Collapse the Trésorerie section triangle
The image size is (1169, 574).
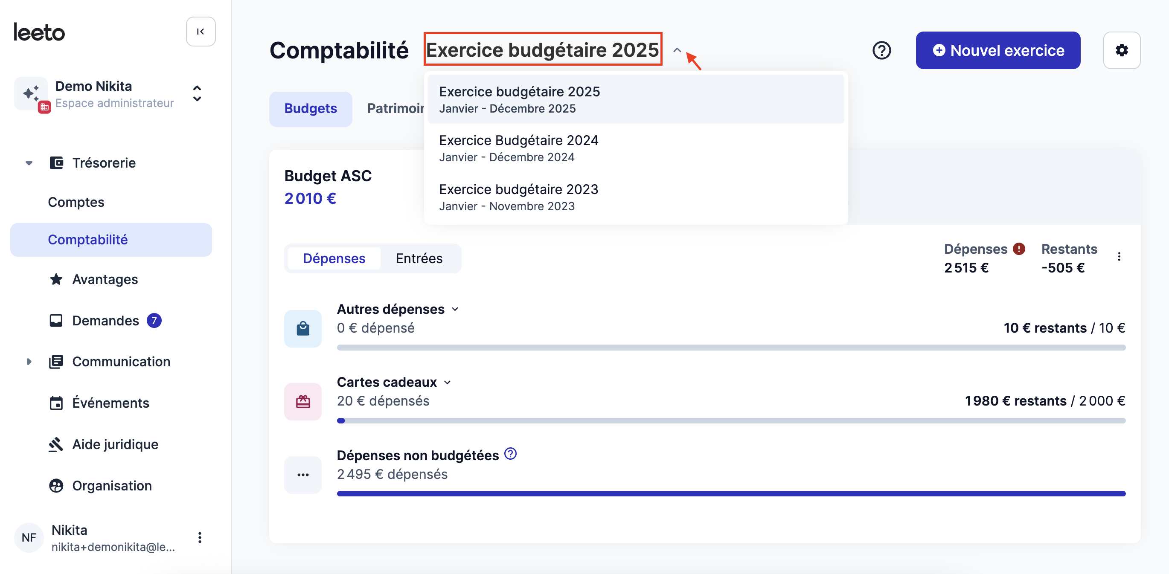(x=29, y=163)
